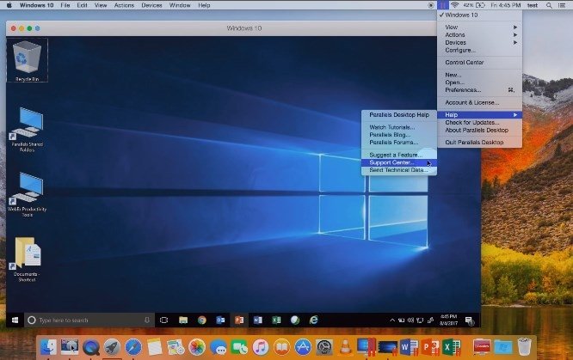Open the Finder icon in the Dock
The height and width of the screenshot is (360, 573).
pyautogui.click(x=48, y=347)
